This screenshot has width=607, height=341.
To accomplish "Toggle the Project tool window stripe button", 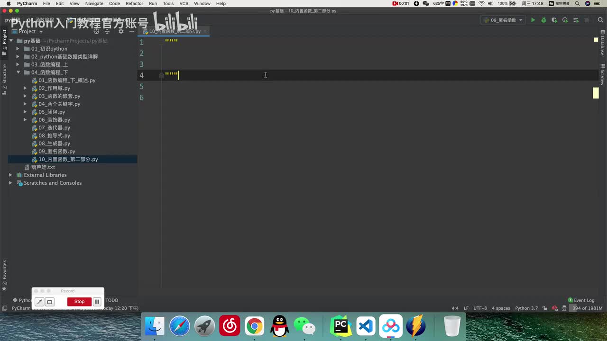I will click(4, 43).
